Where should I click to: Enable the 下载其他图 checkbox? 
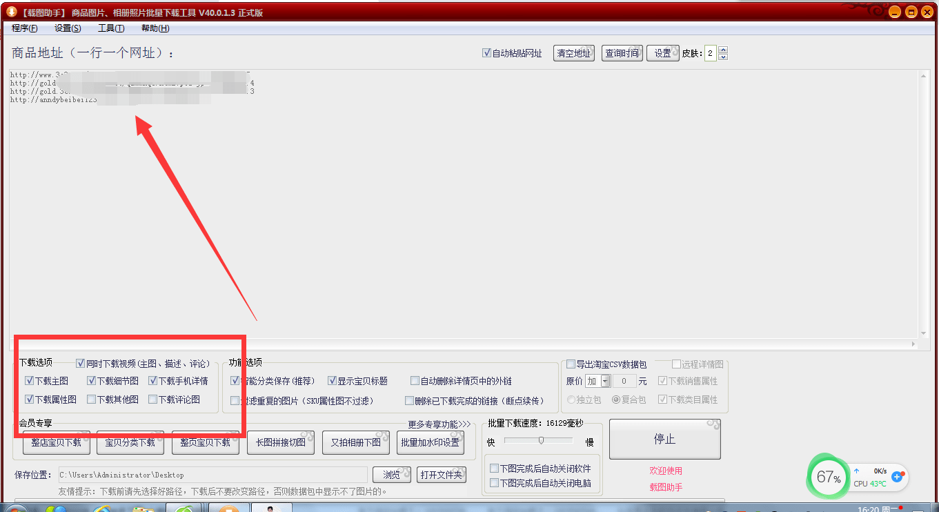click(92, 399)
